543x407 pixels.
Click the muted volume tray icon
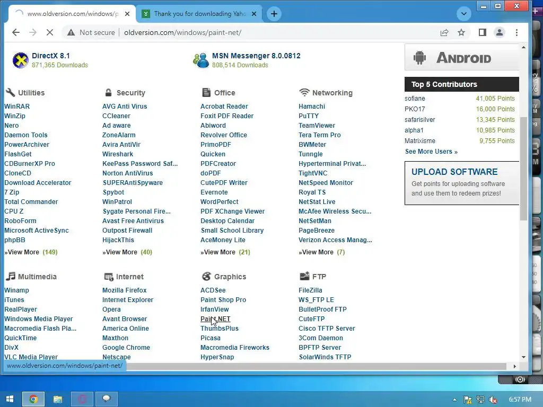tap(493, 400)
